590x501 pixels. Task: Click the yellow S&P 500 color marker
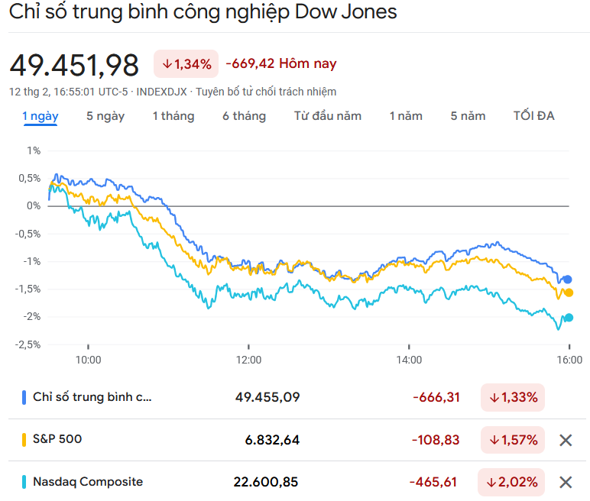pyautogui.click(x=25, y=439)
